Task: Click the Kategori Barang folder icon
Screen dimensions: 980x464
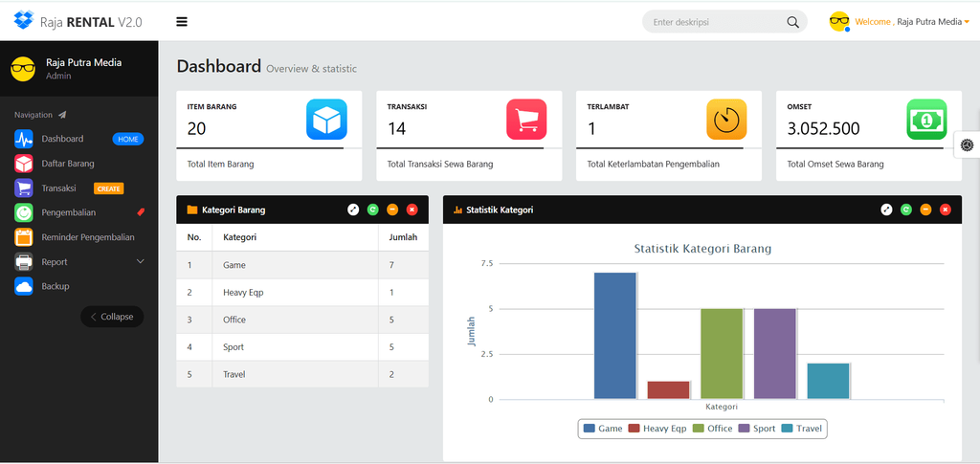Action: click(191, 210)
